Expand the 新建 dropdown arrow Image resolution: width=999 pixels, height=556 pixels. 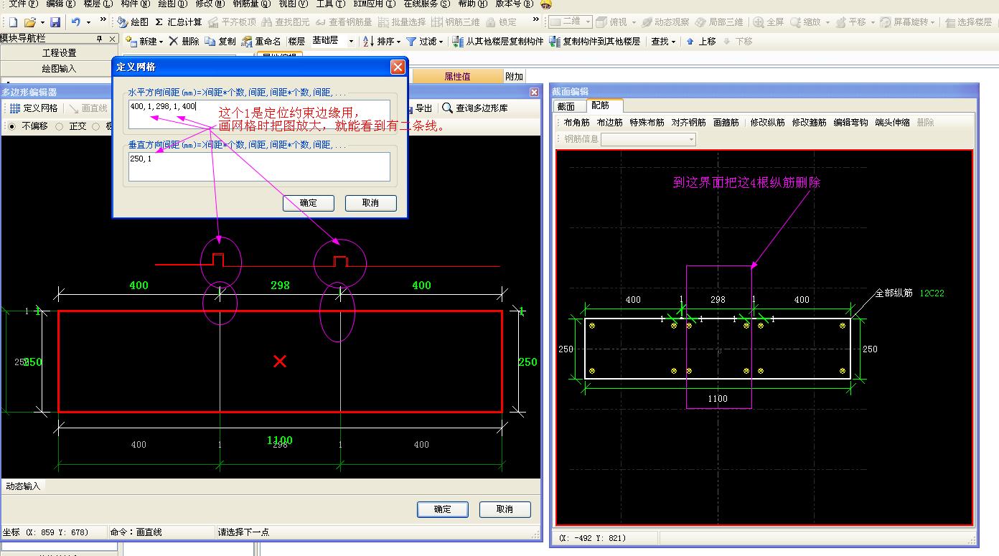pos(161,42)
